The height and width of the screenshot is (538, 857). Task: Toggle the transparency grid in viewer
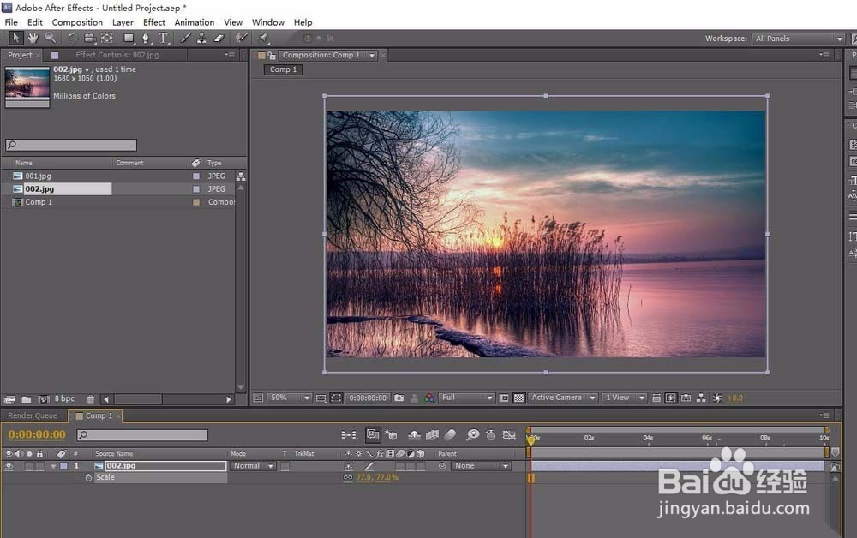tap(519, 398)
